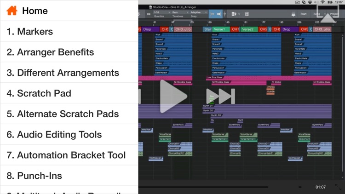Image resolution: width=345 pixels, height=194 pixels.
Task: Click the overlapping-squares menu bar icon
Action: pyautogui.click(x=304, y=2)
